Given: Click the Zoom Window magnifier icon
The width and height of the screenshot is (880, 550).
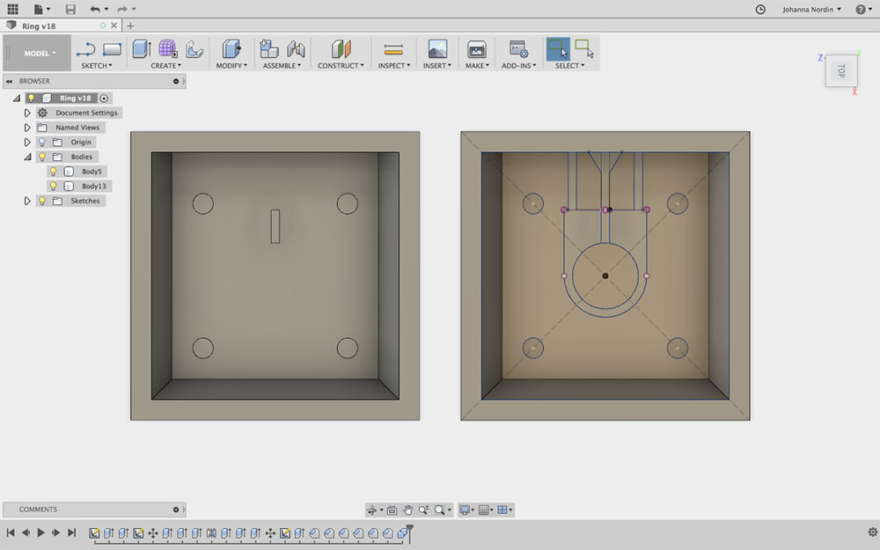Looking at the screenshot, I should pos(439,510).
